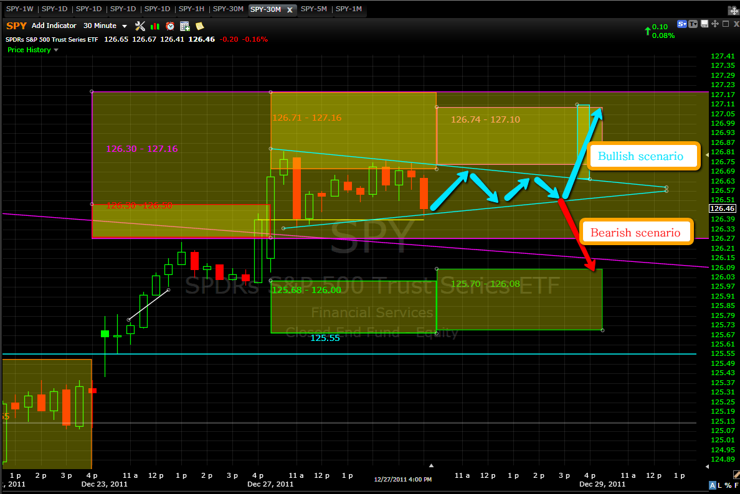Select the green 125.70 - 126.08 zone label

486,284
